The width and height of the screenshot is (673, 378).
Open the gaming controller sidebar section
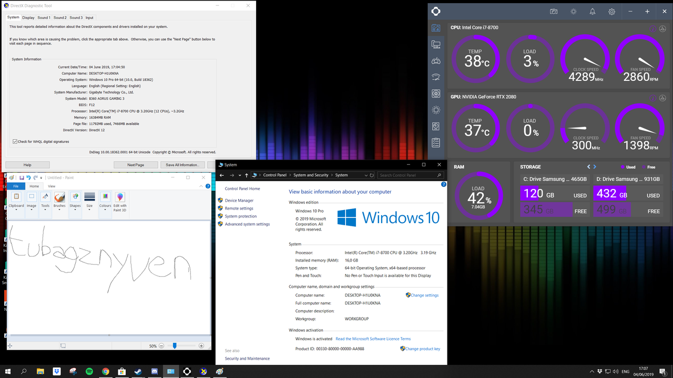[x=436, y=61]
